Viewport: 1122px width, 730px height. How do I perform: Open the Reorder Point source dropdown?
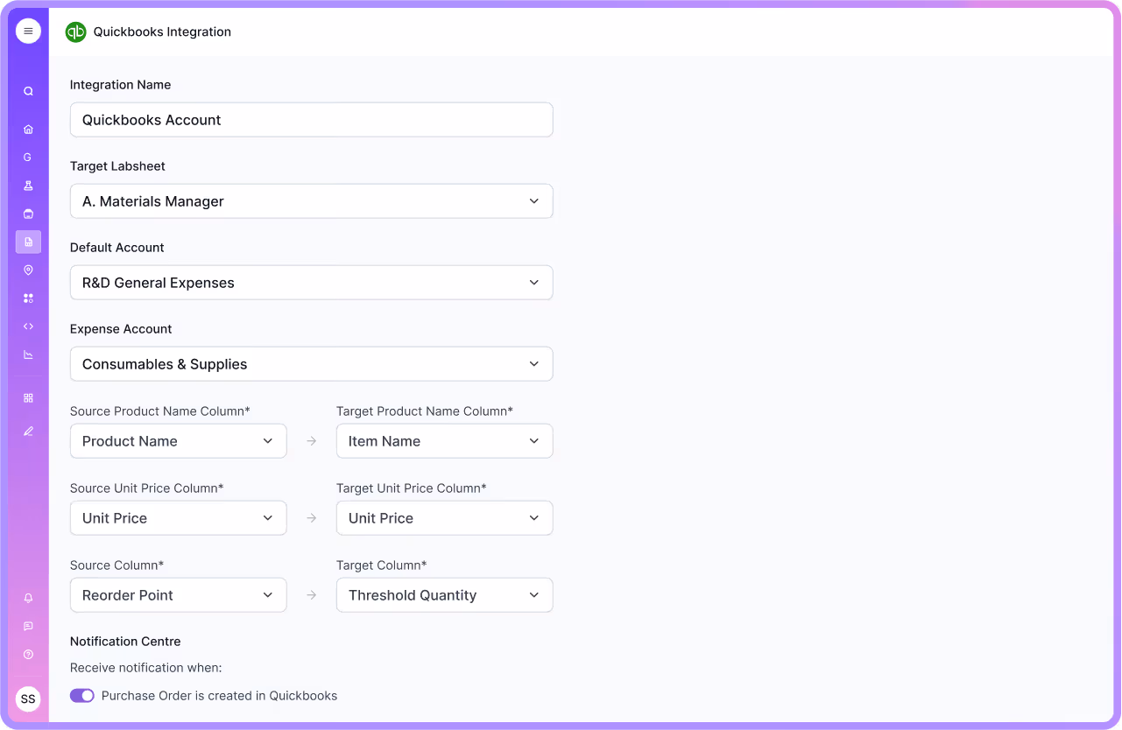[x=179, y=595]
